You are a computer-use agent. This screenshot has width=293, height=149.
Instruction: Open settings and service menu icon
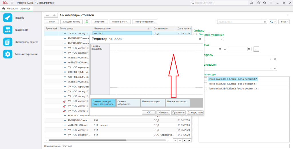click(x=271, y=3)
